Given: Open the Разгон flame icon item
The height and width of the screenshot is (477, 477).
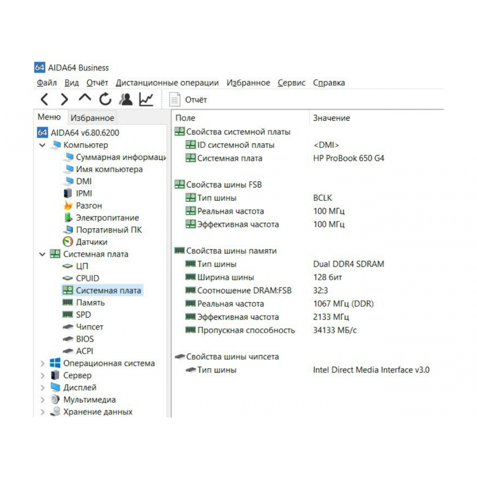Looking at the screenshot, I should click(x=68, y=205).
